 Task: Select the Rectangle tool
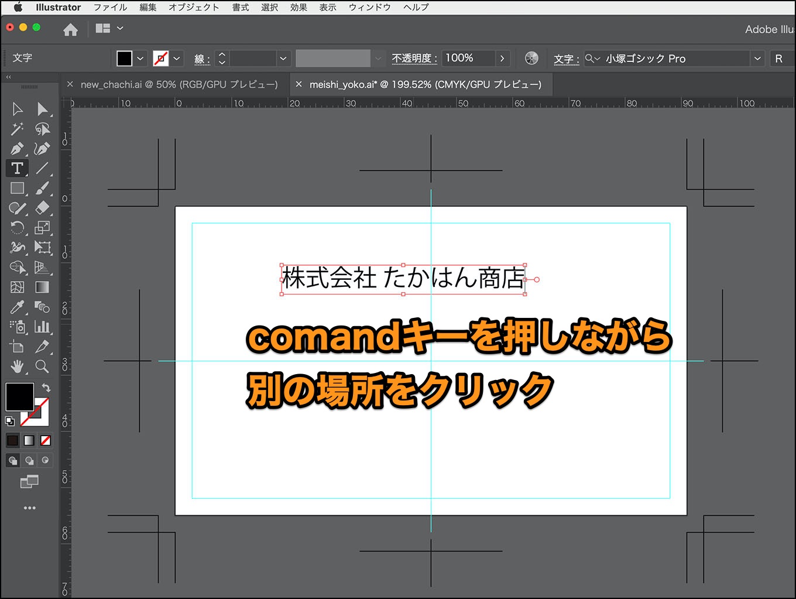18,188
